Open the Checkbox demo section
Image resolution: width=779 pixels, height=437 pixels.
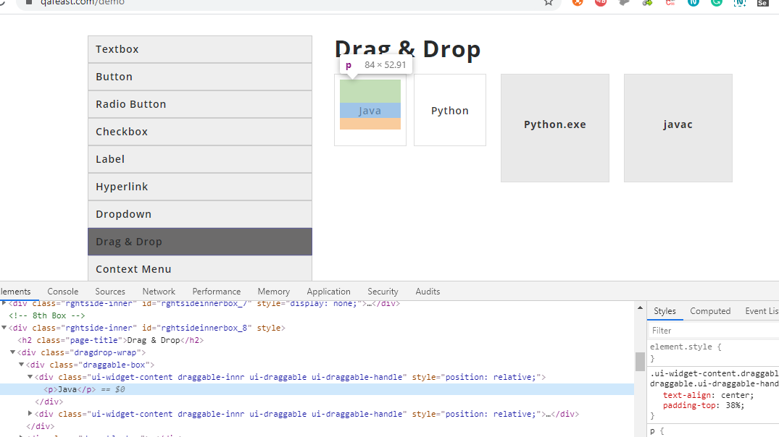tap(200, 132)
